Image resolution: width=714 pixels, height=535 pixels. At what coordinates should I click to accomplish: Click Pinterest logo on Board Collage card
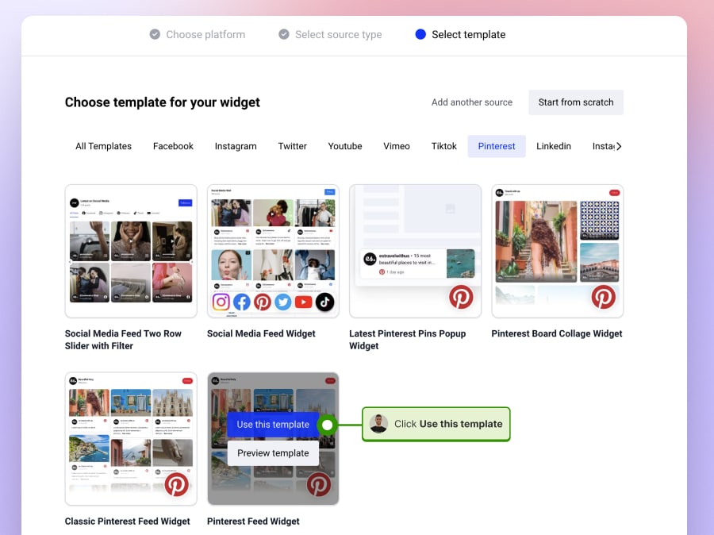(x=604, y=297)
